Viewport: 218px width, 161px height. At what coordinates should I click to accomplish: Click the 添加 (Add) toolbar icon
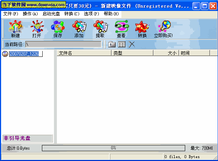(x=79, y=29)
